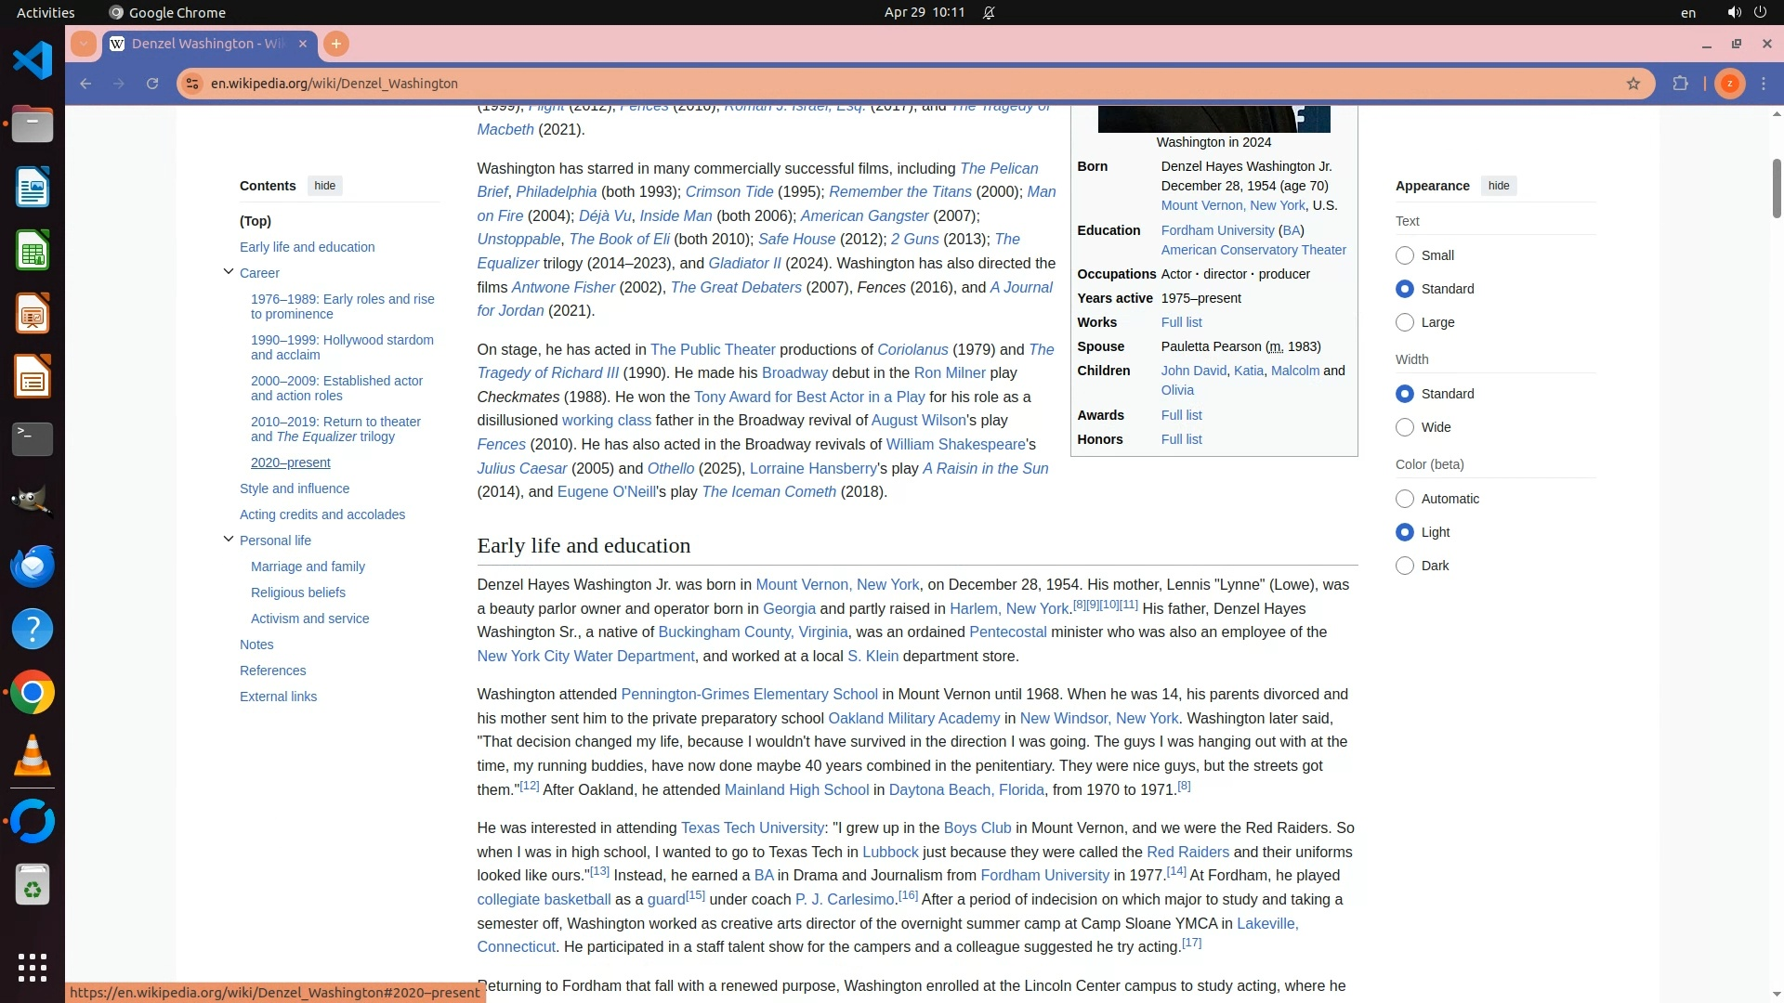Open Chrome's three-dot menu
The width and height of the screenshot is (1784, 1003).
point(1764,84)
